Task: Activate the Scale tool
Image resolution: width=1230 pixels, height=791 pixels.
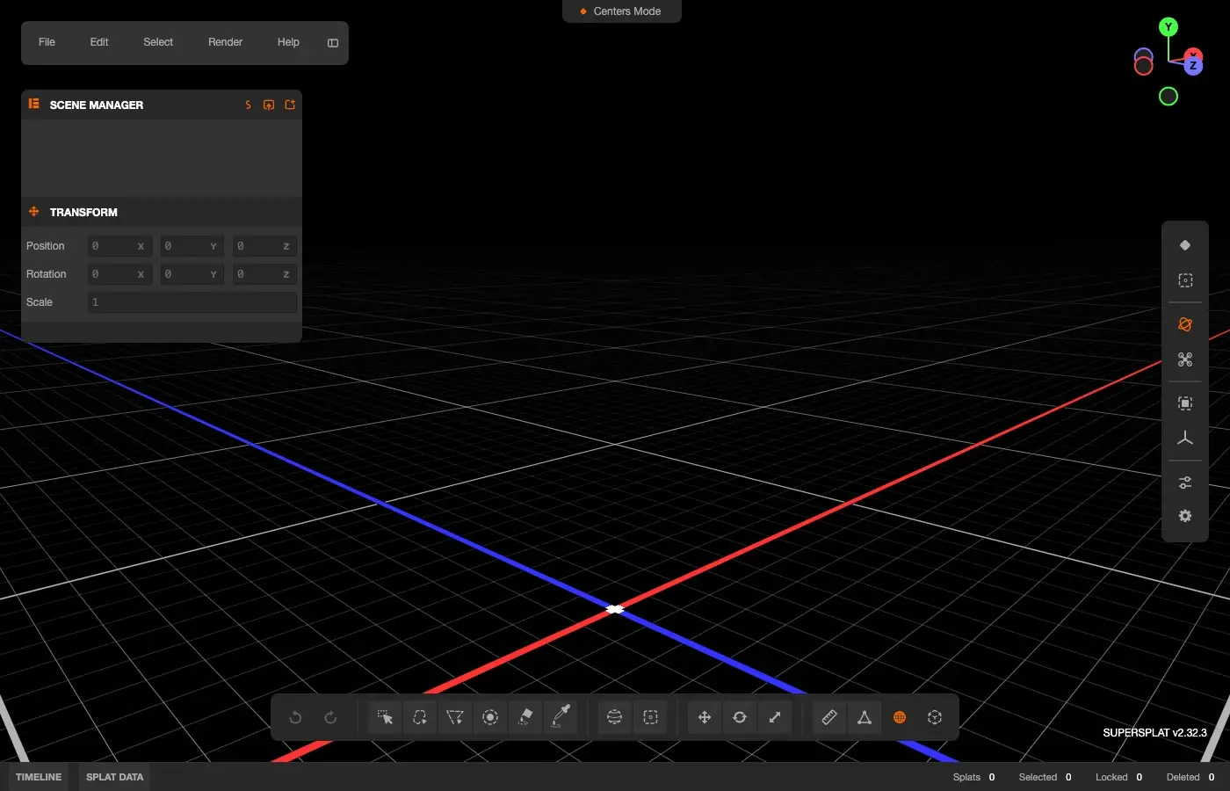Action: 775,717
